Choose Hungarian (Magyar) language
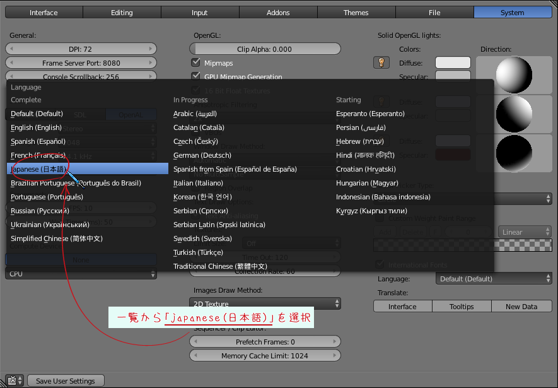558x388 pixels. pyautogui.click(x=413, y=183)
